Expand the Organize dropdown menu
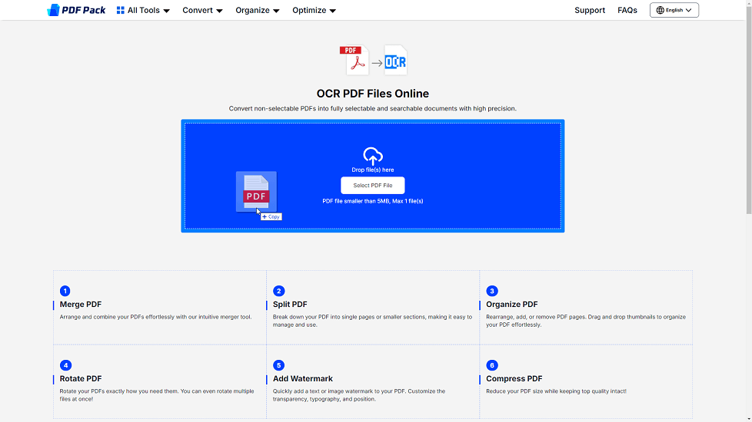The image size is (752, 422). click(x=257, y=11)
